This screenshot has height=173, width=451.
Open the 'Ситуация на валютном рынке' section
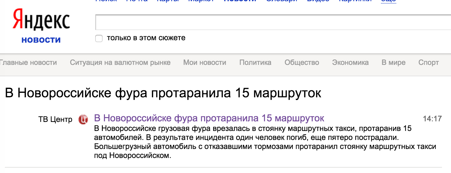pyautogui.click(x=120, y=62)
